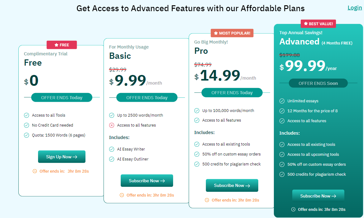364x218 pixels.
Task: Click the MOST POPULAR badge
Action: 232,33
